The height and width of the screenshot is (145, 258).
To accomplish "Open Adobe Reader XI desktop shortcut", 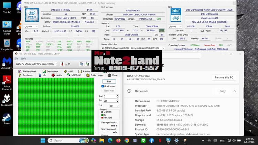I will [7, 83].
